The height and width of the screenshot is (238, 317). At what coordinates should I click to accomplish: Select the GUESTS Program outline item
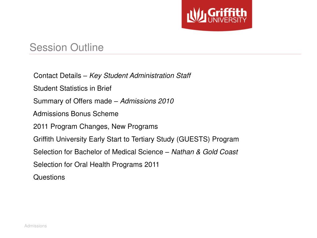pyautogui.click(x=136, y=139)
